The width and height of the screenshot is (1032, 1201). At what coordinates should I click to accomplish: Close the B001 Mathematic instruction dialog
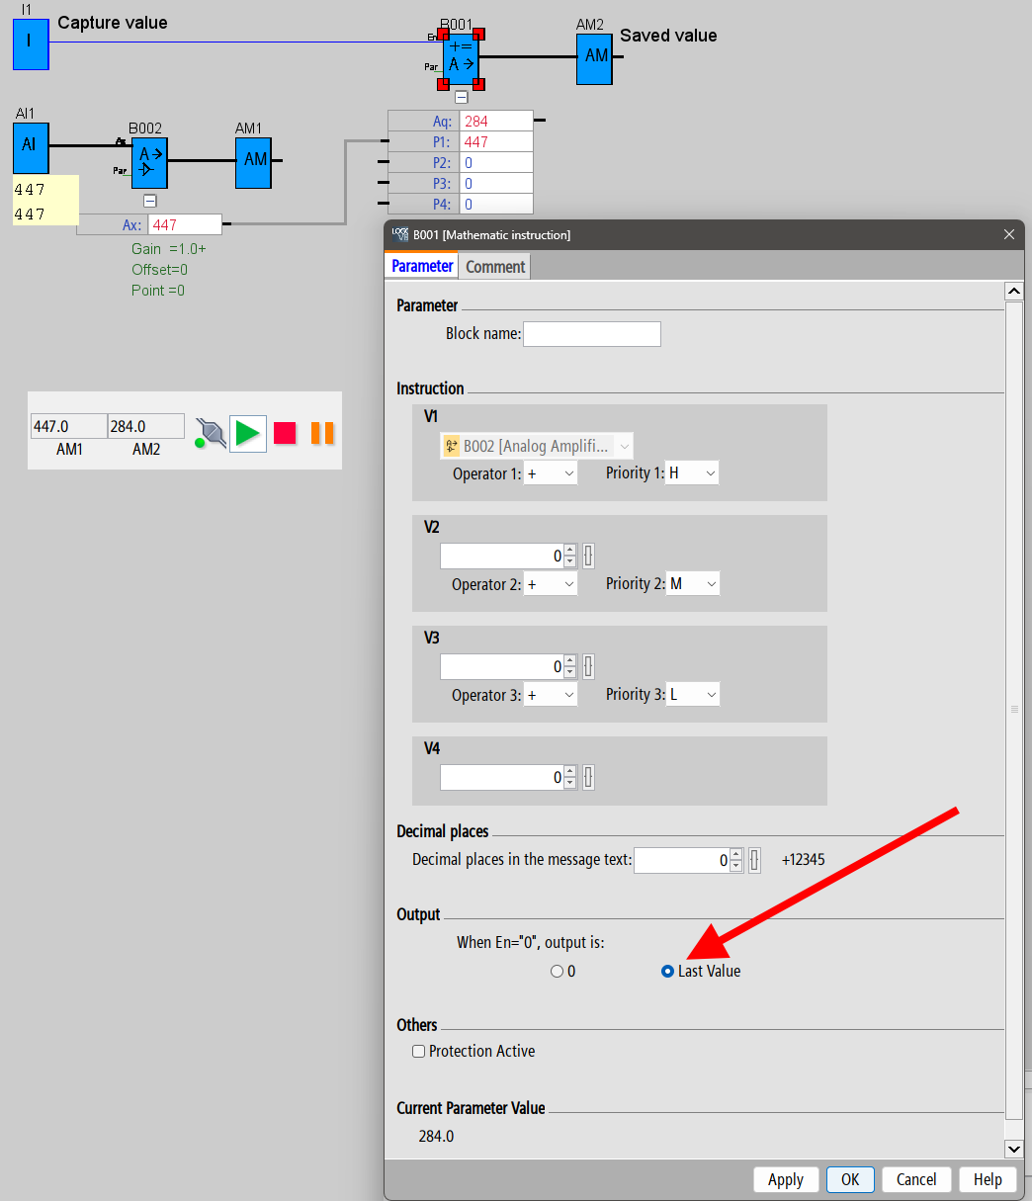click(1009, 235)
